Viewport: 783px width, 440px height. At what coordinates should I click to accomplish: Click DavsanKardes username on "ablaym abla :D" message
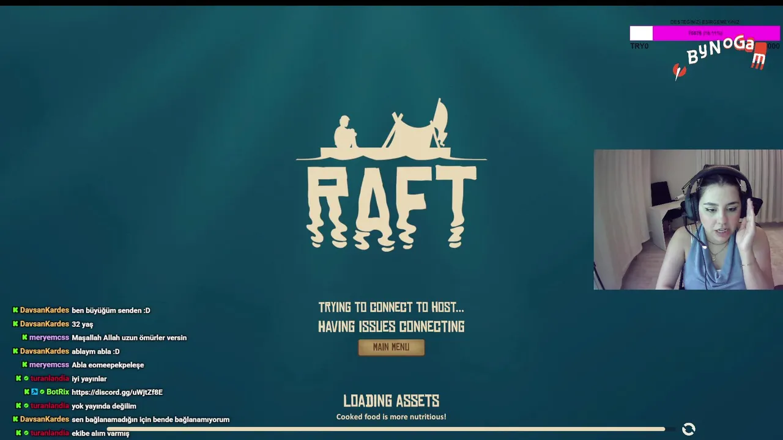click(x=45, y=351)
